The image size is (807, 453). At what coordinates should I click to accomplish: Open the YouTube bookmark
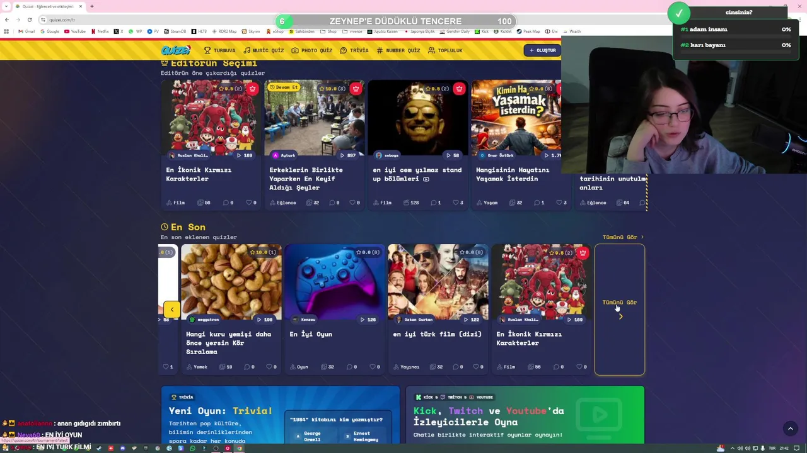click(75, 31)
